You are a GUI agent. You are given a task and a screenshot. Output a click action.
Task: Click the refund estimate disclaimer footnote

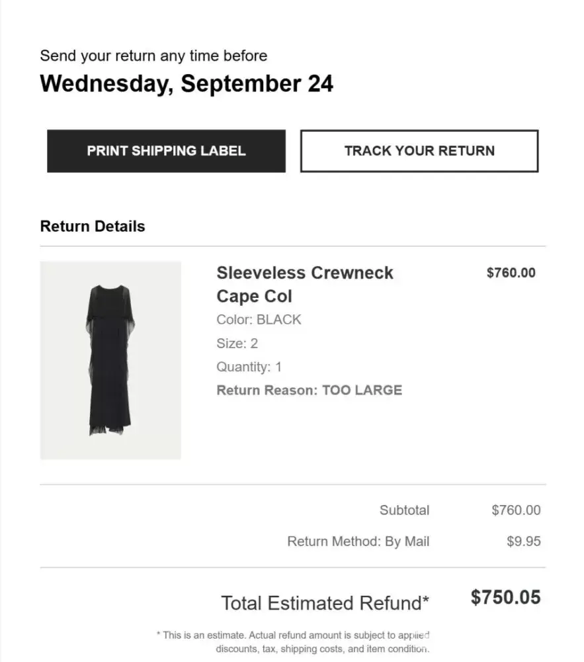294,642
